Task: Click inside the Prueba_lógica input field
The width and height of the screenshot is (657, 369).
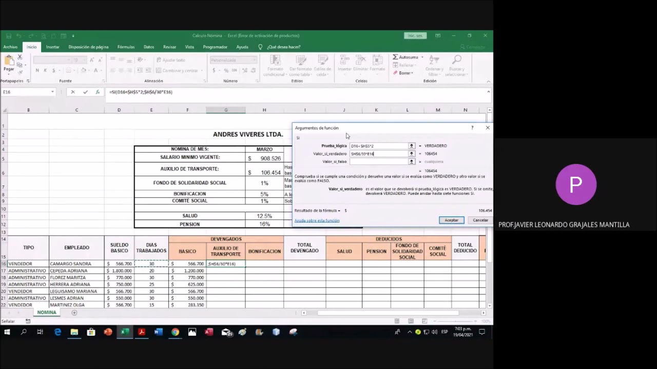Action: 379,146
